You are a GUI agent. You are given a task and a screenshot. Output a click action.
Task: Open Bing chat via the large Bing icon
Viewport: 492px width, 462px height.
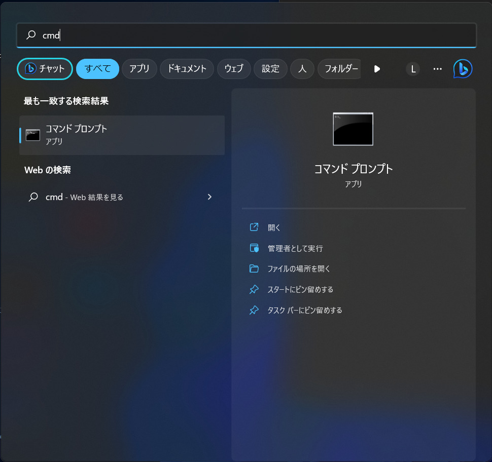pos(463,69)
